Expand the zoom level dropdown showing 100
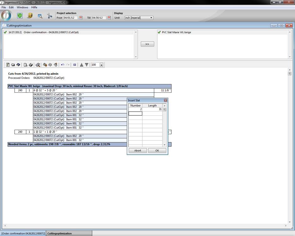Image resolution: width=295 pixels, height=236 pixels. tap(101, 65)
